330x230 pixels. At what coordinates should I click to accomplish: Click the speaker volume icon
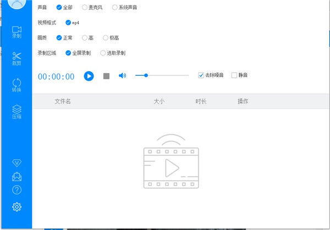122,75
